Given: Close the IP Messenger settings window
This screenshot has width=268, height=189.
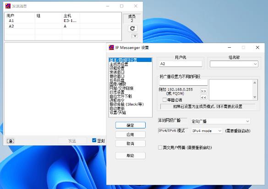Looking at the screenshot, I should [257, 47].
